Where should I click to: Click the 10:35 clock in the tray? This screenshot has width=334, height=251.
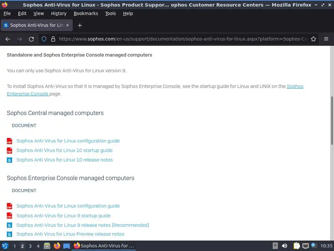326,246
